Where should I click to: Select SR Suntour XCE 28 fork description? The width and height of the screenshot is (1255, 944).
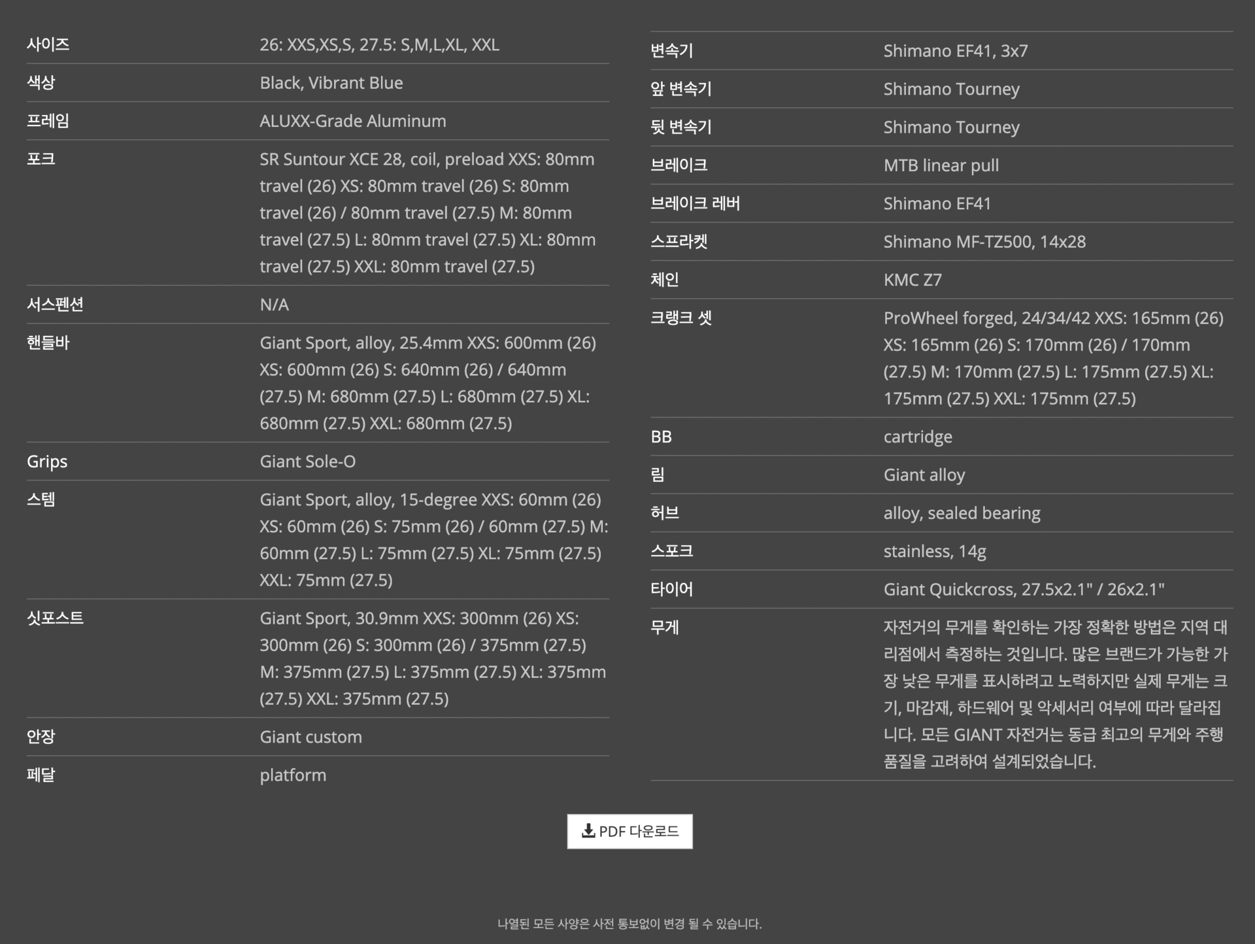point(427,212)
